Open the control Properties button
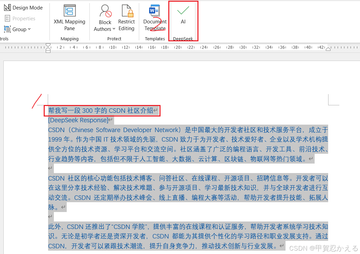The width and height of the screenshot is (360, 254). click(x=20, y=18)
